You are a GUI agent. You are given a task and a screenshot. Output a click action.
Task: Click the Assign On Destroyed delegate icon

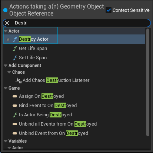[x=15, y=96]
